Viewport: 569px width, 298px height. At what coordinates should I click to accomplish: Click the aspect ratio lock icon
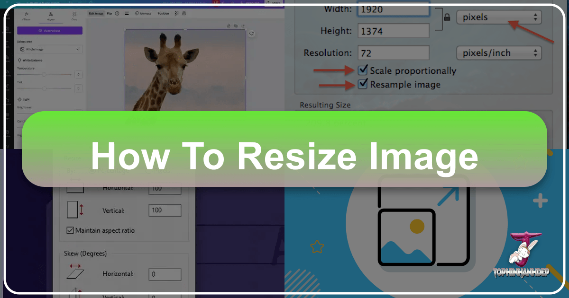(x=447, y=18)
